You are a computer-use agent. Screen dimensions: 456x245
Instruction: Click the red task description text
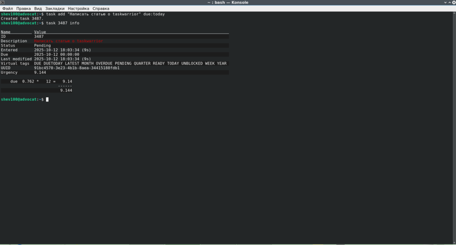pos(68,41)
